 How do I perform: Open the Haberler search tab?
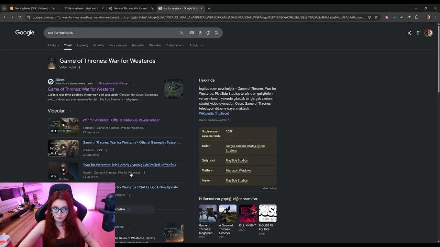click(x=138, y=45)
